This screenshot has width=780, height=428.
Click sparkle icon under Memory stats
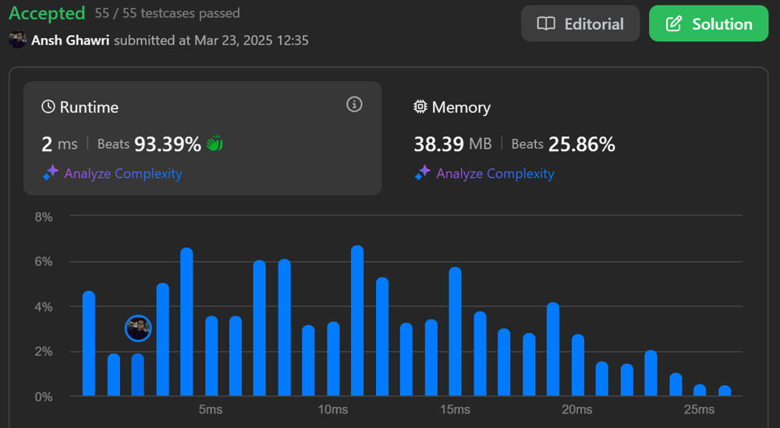coord(423,174)
